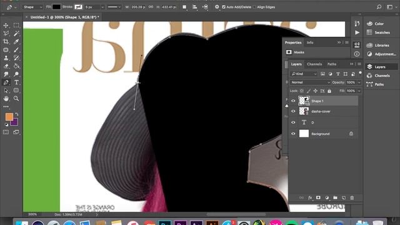This screenshot has width=400, height=225.
Task: Open the path arrangement options
Action: click(x=206, y=7)
